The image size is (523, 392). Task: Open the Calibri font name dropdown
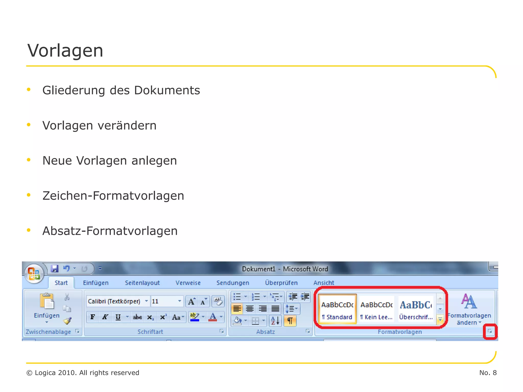tap(146, 301)
